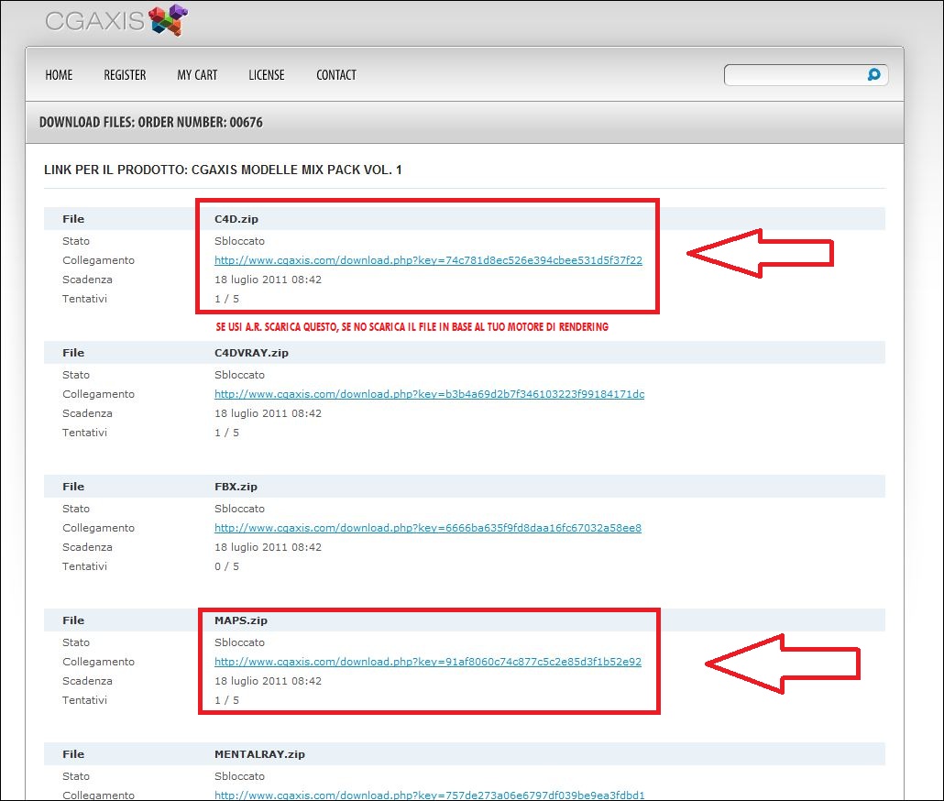Click the C4DVRAY.zip expiry date
This screenshot has width=944, height=801.
tap(268, 412)
